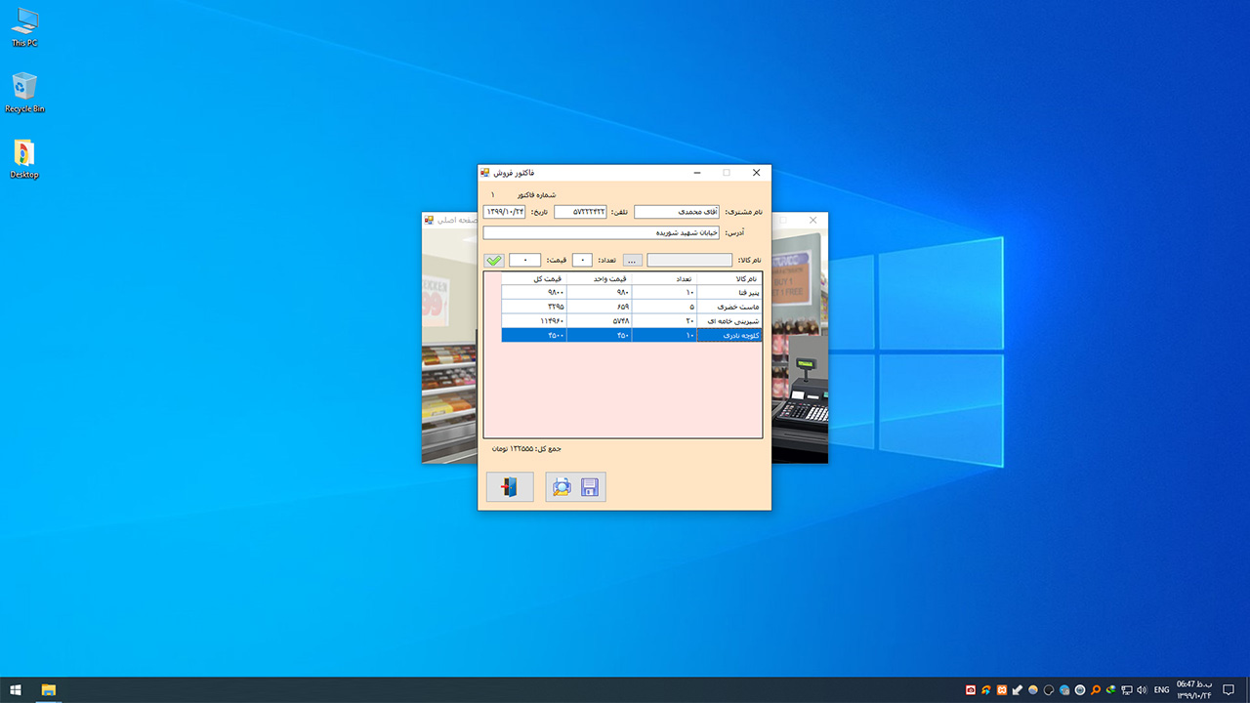Click the price (قیمت) input field
The image size is (1250, 703).
[525, 261]
